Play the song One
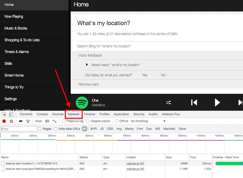 pyautogui.click(x=217, y=102)
